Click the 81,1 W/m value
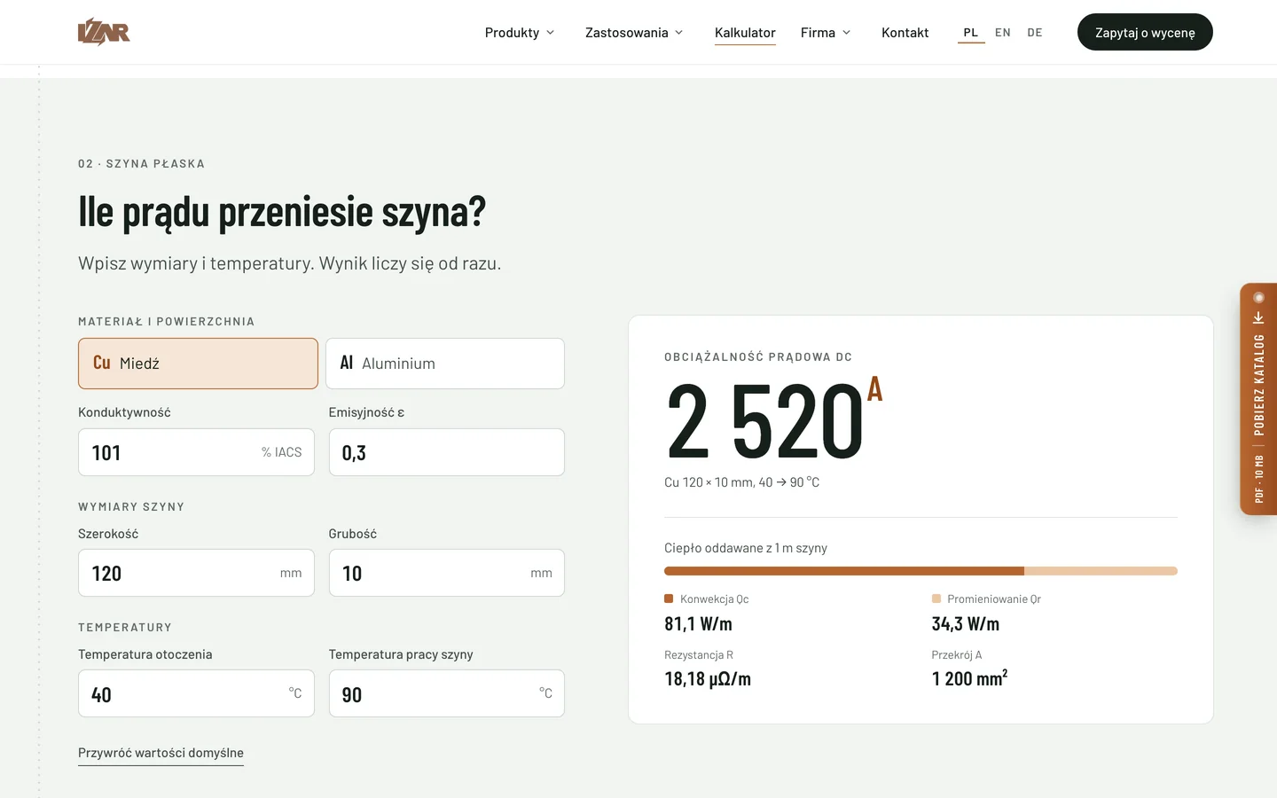 click(x=699, y=623)
